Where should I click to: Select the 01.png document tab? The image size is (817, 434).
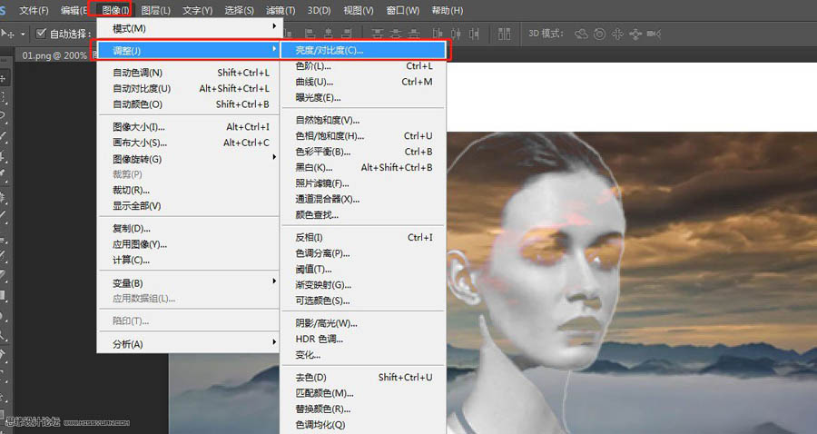point(54,55)
